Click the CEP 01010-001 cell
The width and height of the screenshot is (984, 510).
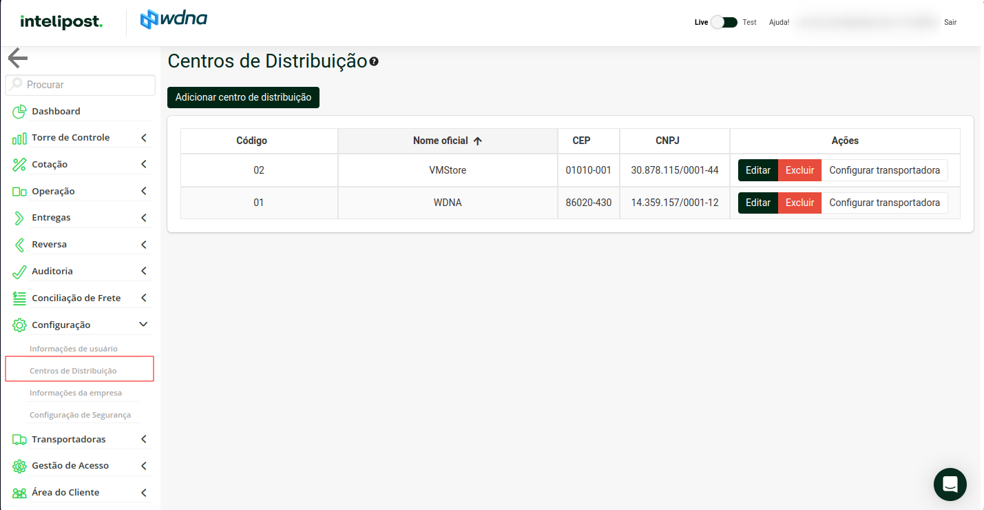(x=589, y=170)
